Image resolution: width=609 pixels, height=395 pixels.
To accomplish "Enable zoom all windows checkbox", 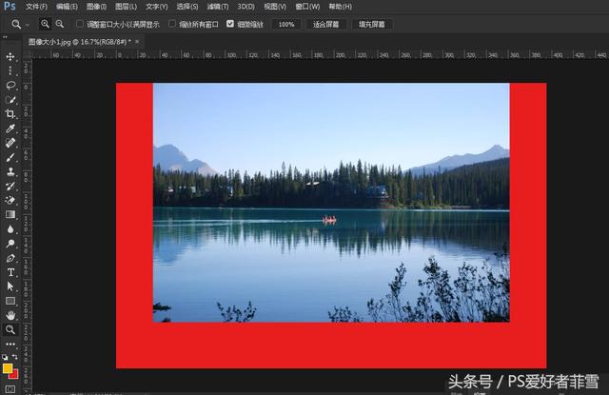I will click(x=172, y=24).
